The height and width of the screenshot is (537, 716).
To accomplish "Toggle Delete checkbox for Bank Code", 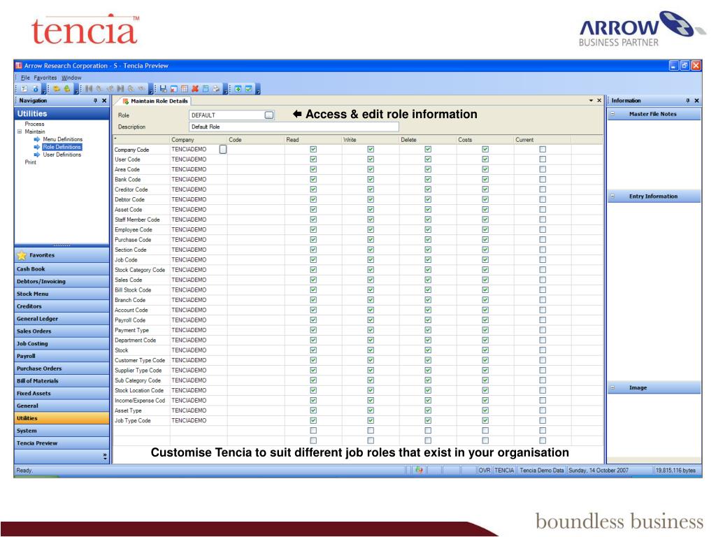I will click(428, 180).
